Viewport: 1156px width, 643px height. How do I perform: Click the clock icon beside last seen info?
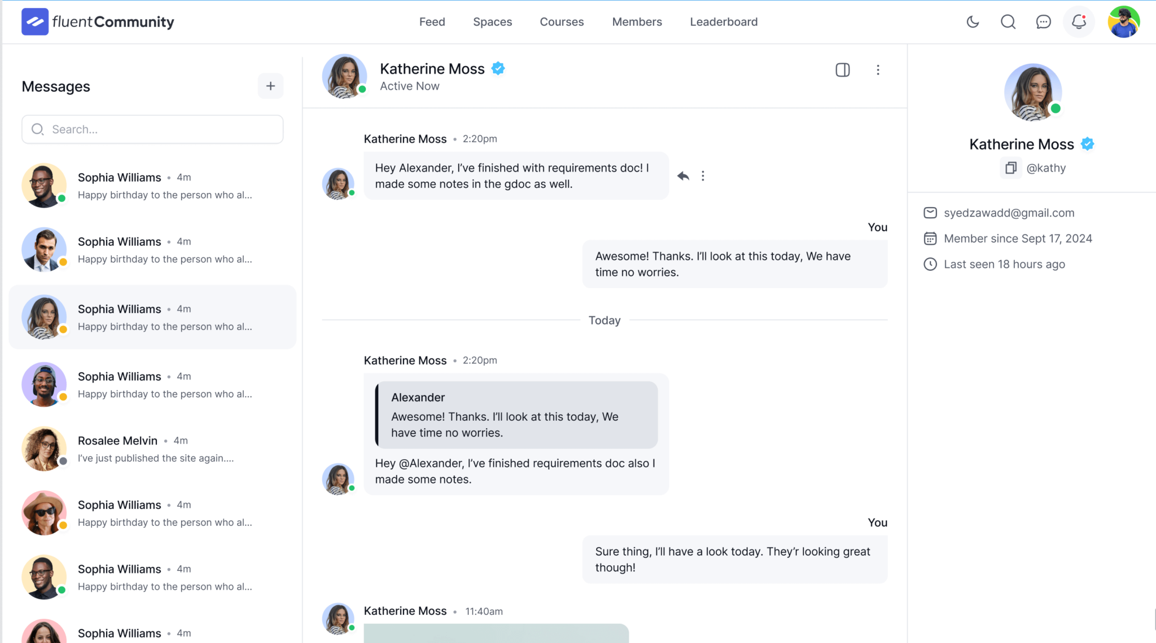click(x=930, y=264)
